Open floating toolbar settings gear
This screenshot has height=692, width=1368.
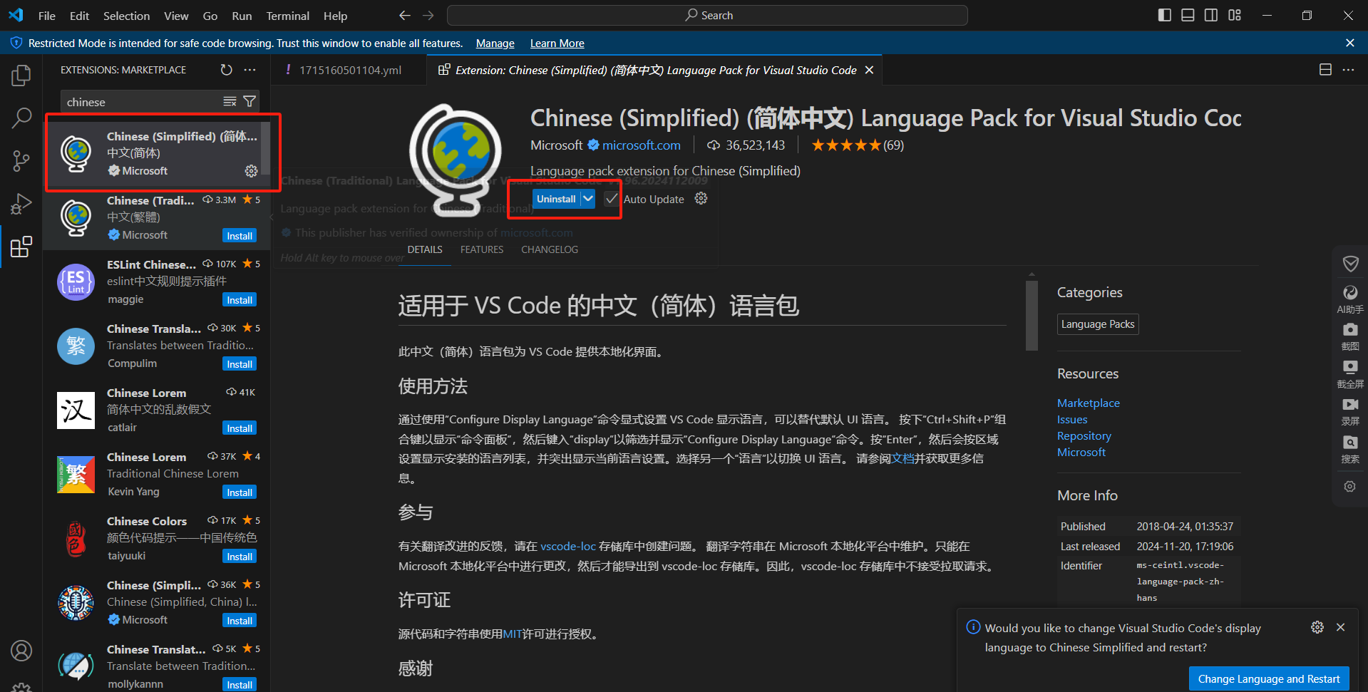click(1350, 487)
